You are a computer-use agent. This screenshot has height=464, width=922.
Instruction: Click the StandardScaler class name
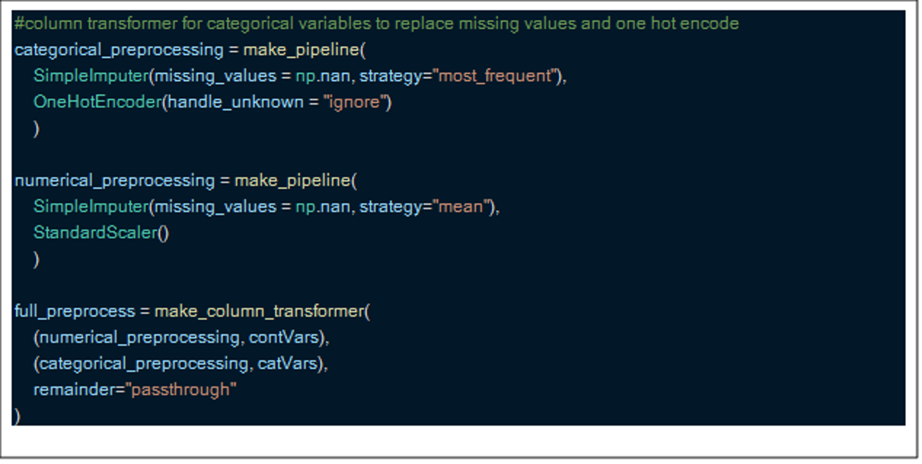point(96,233)
